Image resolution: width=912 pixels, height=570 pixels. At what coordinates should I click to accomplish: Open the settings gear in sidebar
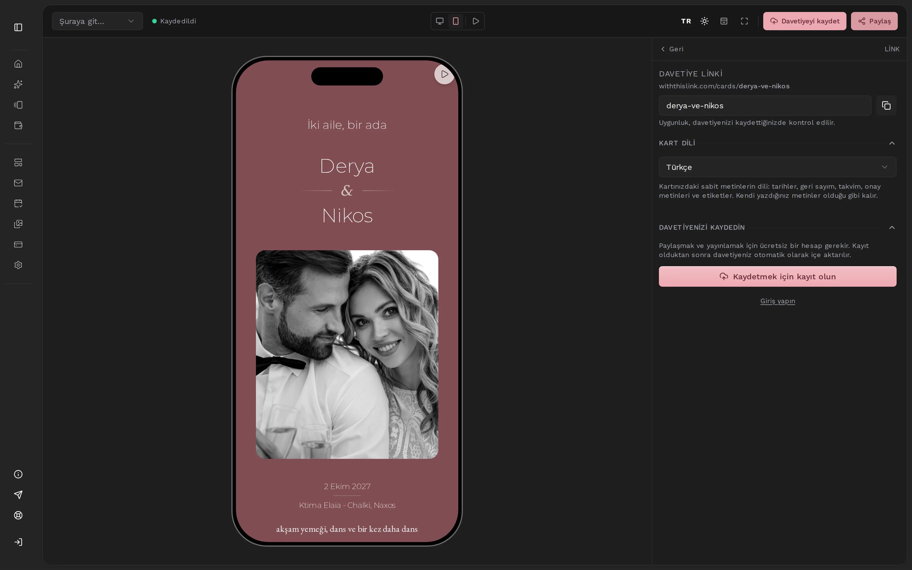18,265
